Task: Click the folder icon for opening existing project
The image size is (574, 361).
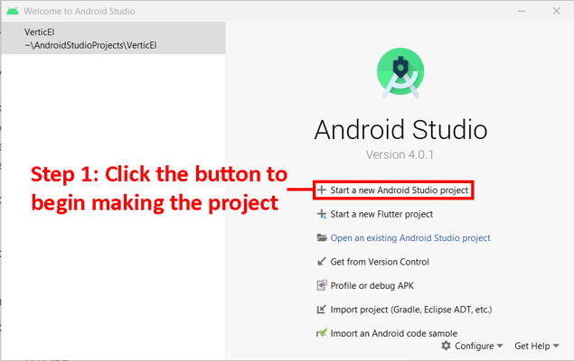Action: [x=322, y=238]
